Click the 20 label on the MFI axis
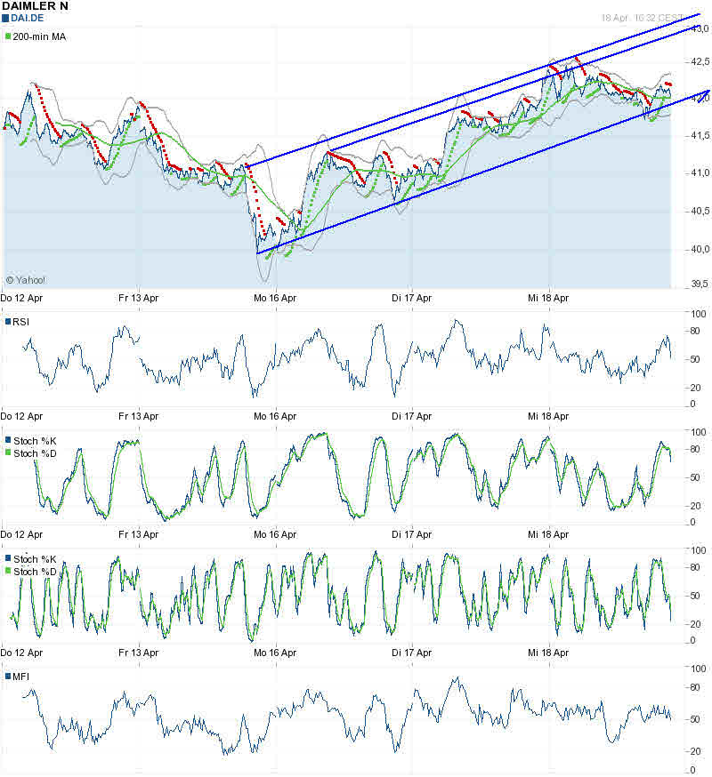Screen dimensions: 712x777 pos(696,752)
